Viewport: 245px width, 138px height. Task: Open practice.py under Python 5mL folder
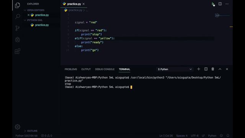[42, 25]
